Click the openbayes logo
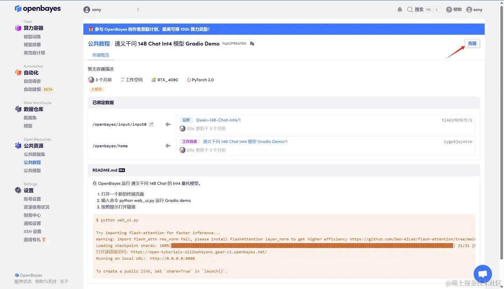This screenshot has width=504, height=289. click(37, 9)
